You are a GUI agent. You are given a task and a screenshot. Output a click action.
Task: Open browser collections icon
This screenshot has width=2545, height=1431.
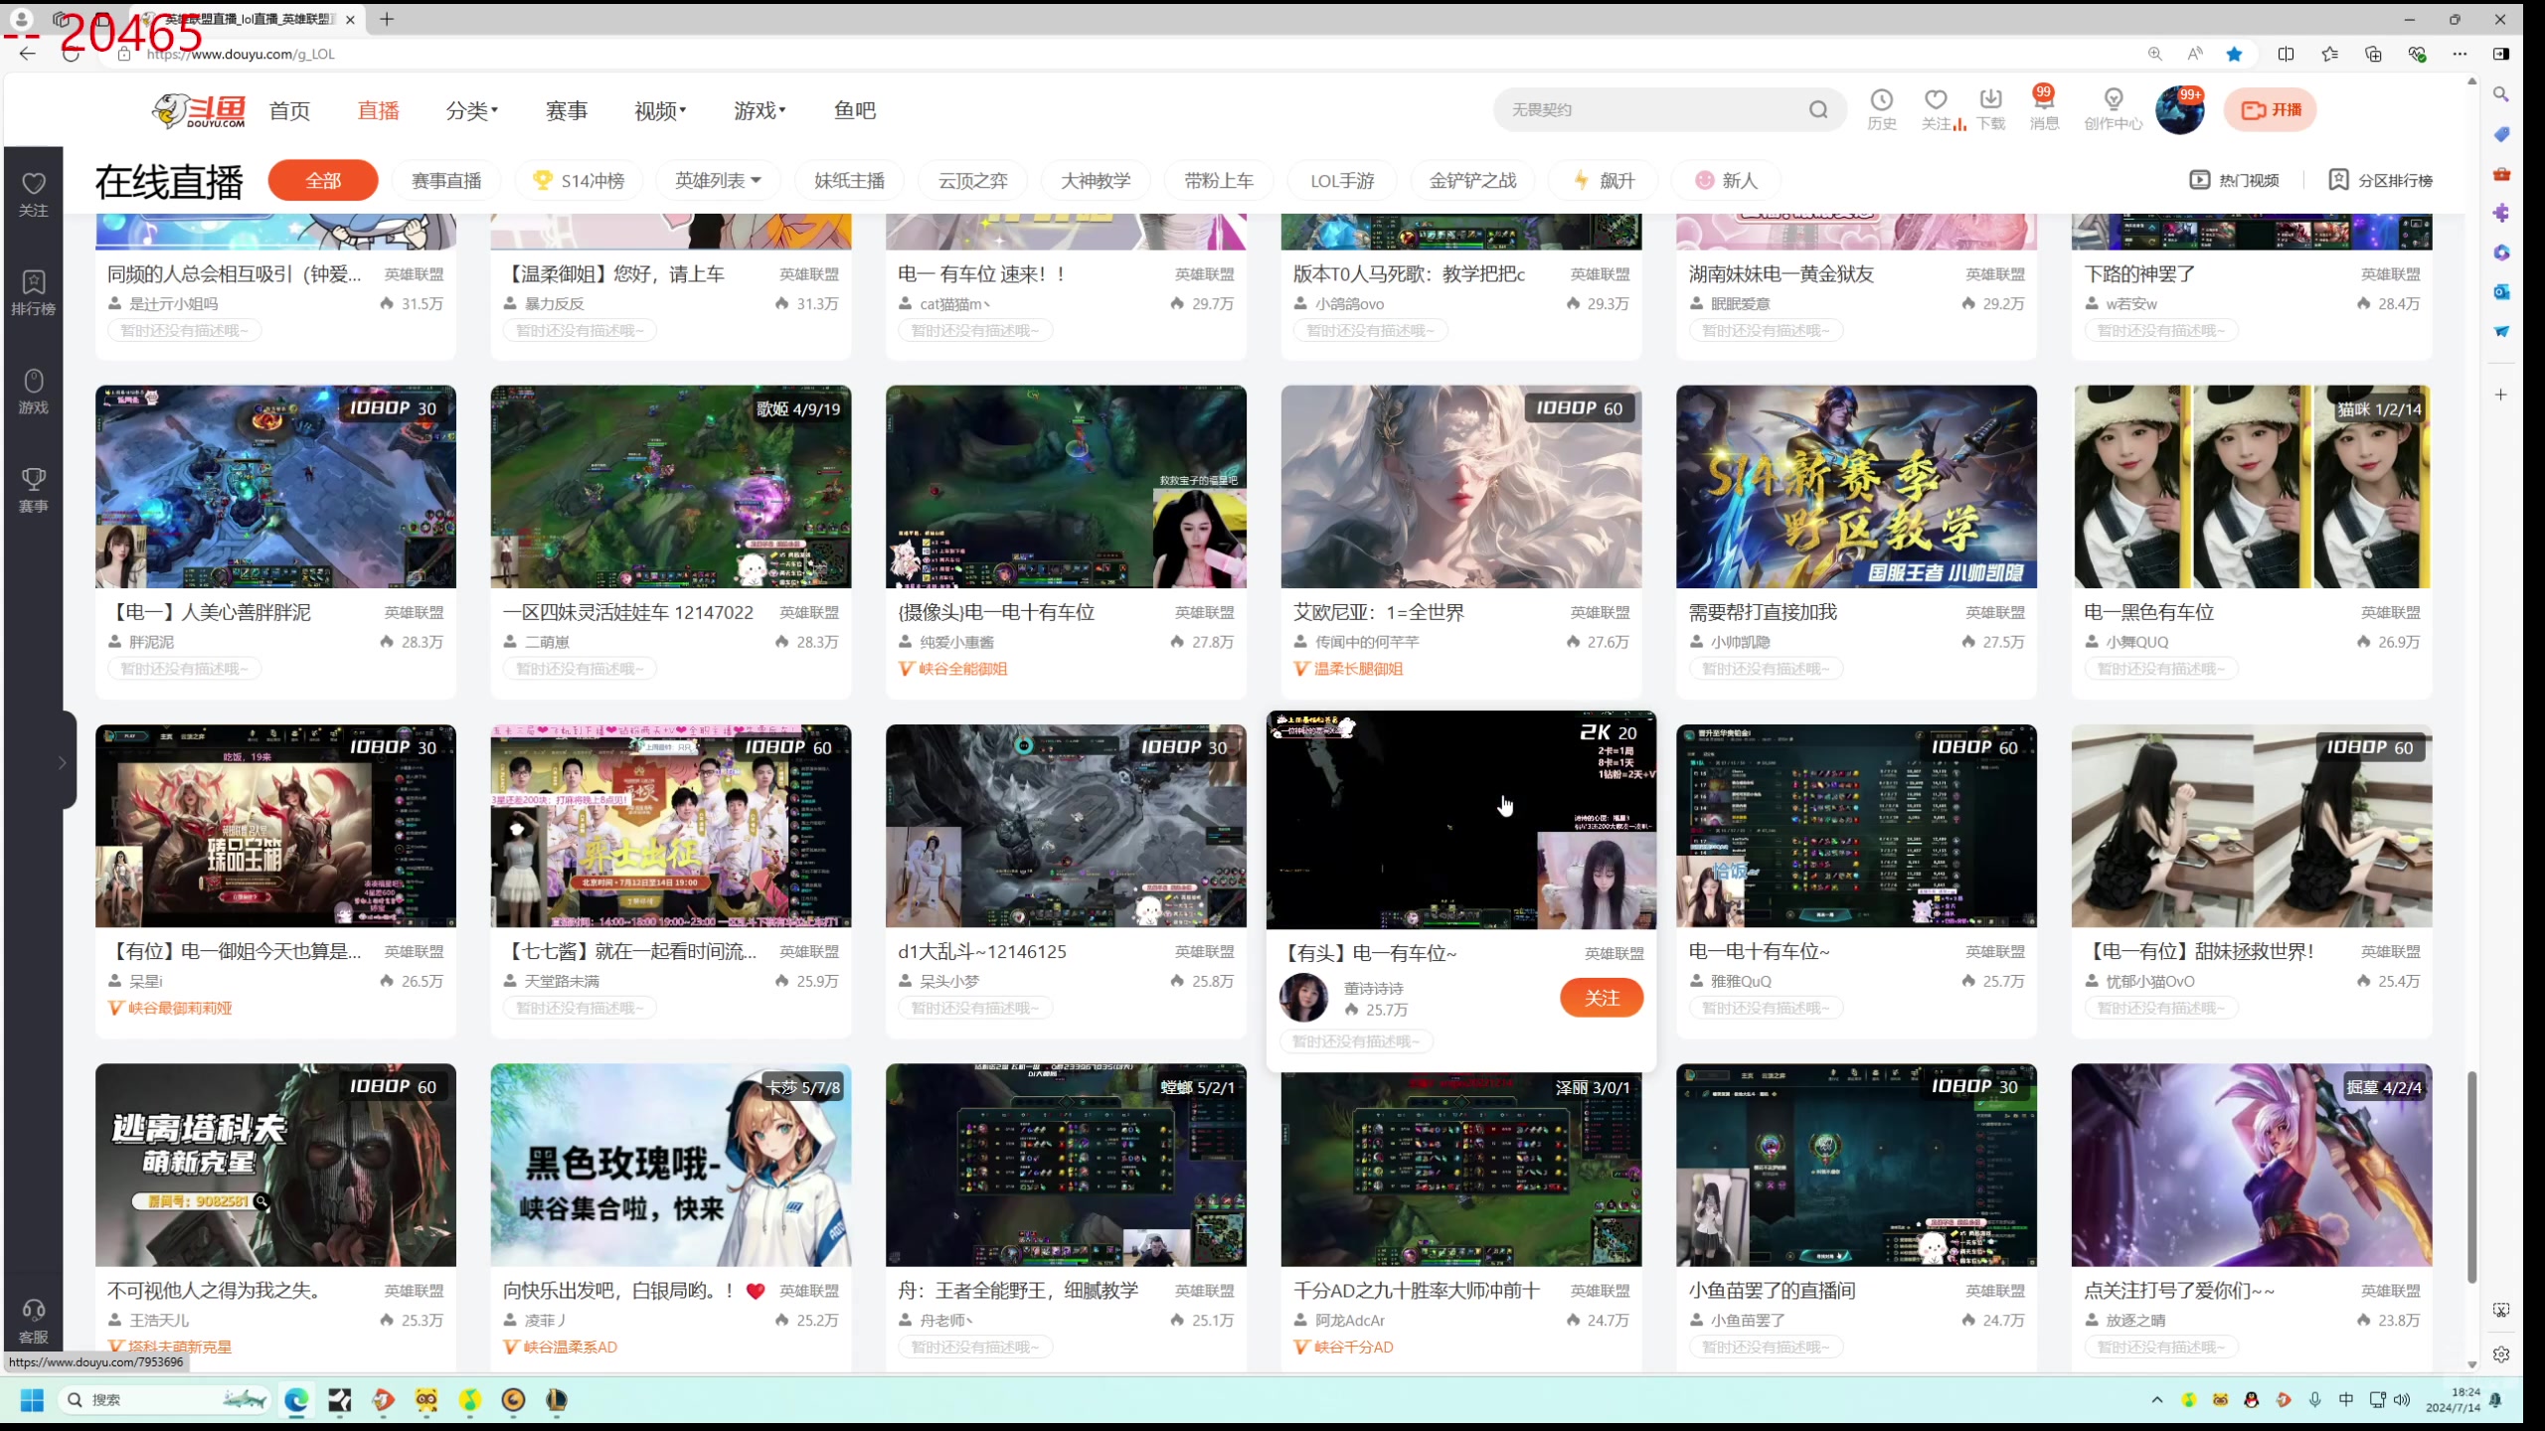[x=2373, y=54]
